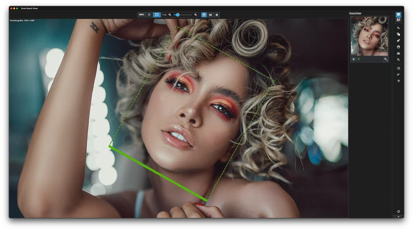Viewport: 413px width, 230px height.
Task: Click the face thumbnail in Gesichter panel
Action: pos(369,36)
